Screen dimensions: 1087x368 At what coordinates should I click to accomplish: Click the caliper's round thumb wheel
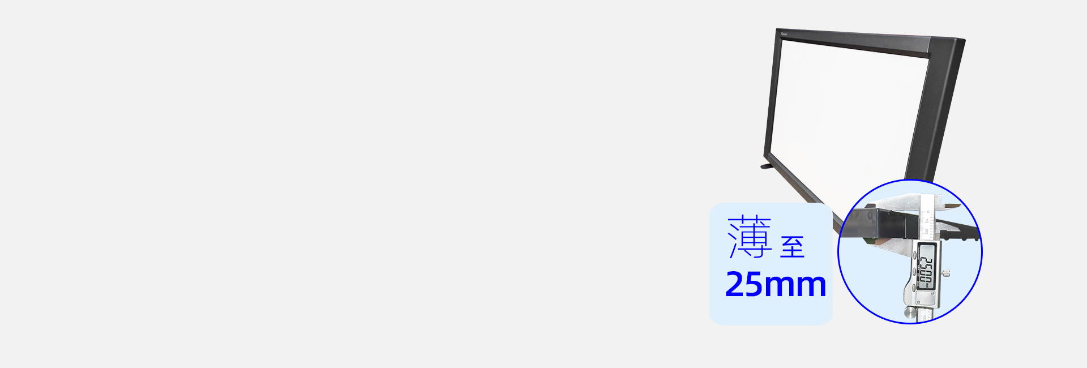(x=910, y=312)
